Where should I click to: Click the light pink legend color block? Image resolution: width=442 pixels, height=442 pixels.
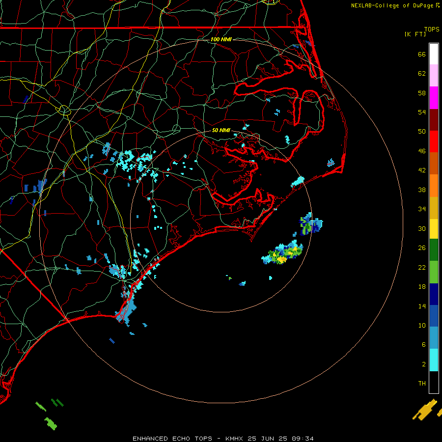pos(434,76)
